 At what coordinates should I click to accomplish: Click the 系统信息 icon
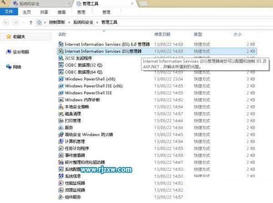click(x=61, y=176)
